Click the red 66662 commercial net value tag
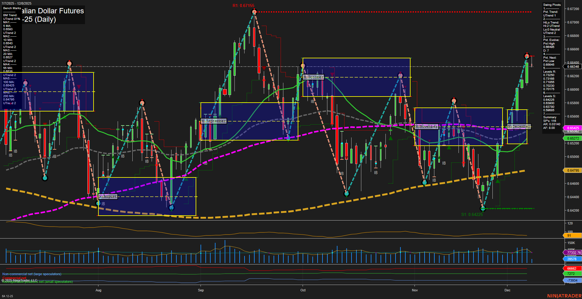Image resolution: width=582 pixels, height=299 pixels. click(x=572, y=268)
